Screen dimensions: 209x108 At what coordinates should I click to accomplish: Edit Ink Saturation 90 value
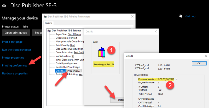coord(73,56)
